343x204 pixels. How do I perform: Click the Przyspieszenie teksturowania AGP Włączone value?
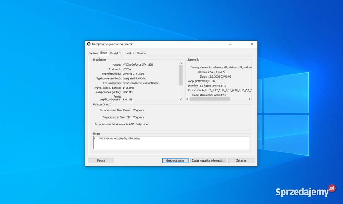click(142, 124)
